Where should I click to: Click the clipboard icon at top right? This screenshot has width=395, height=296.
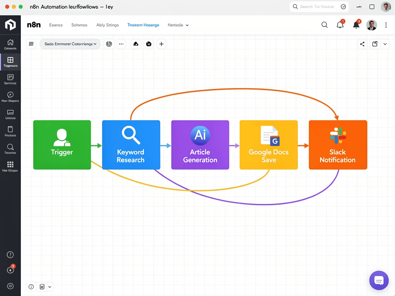point(375,44)
